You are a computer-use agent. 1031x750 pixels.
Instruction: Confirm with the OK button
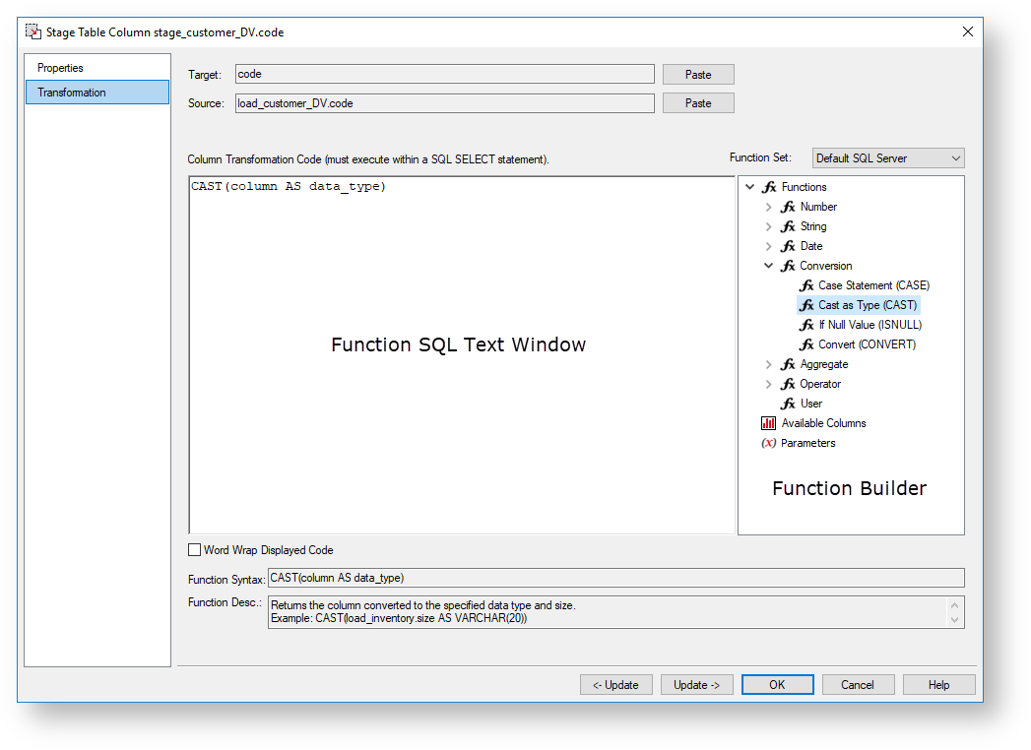(x=777, y=684)
